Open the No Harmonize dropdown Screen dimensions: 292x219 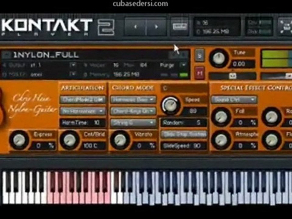point(83,111)
